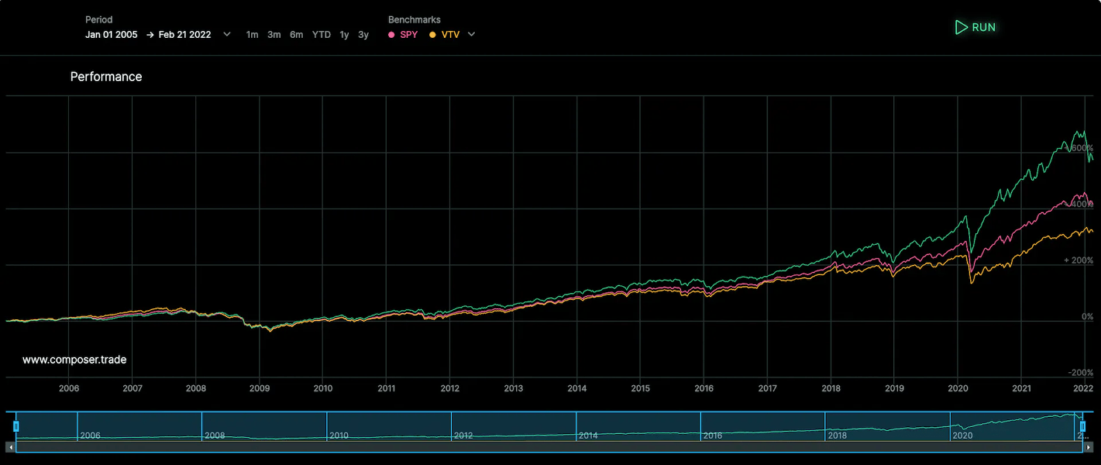Expand the Period date range dropdown
Screen dimensions: 1101x465
(227, 34)
